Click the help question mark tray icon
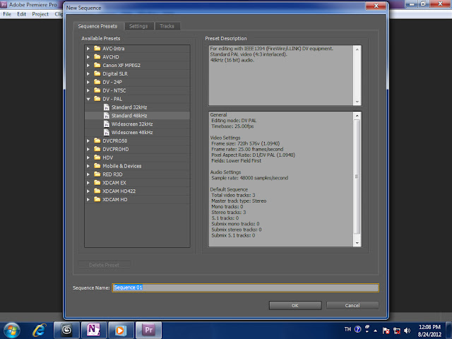Viewport: 452px width, 339px height. [358, 329]
